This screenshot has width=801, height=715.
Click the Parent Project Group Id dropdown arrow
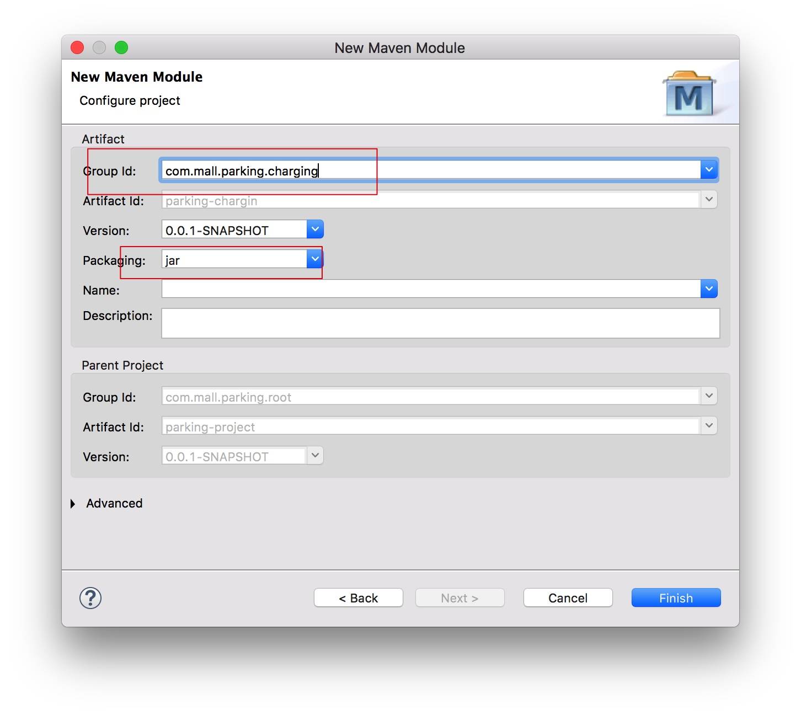709,396
